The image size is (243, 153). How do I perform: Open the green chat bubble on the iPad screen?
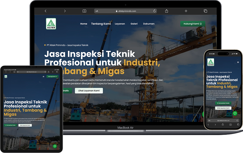point(55,146)
